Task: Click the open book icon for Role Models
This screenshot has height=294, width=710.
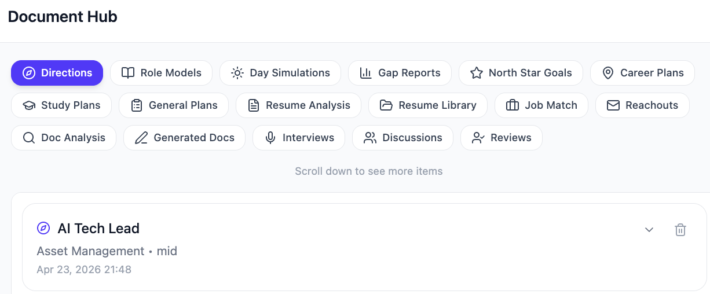Action: (128, 73)
